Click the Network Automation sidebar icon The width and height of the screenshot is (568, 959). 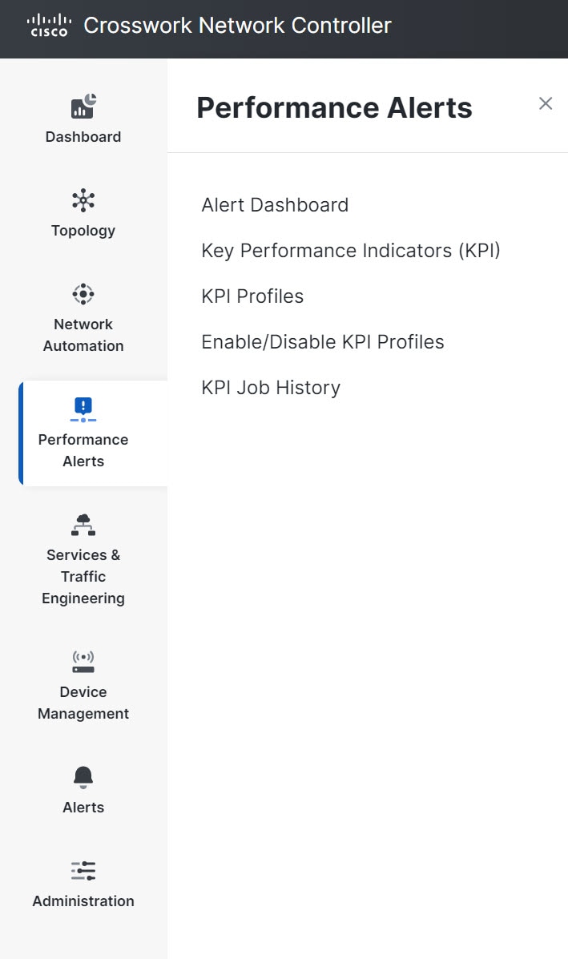click(x=83, y=293)
